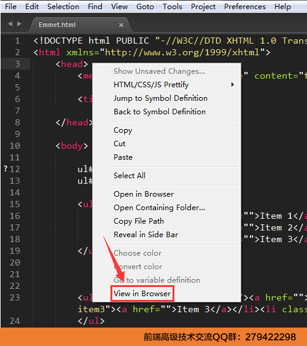Click Select All option
This screenshot has width=307, height=346.
coord(130,176)
